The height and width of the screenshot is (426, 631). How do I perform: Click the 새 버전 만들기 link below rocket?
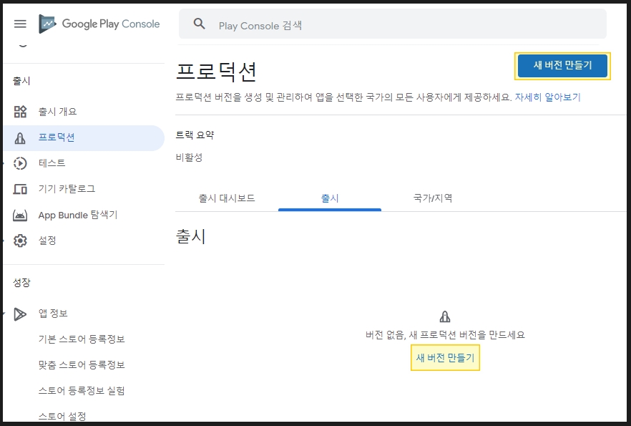(445, 357)
